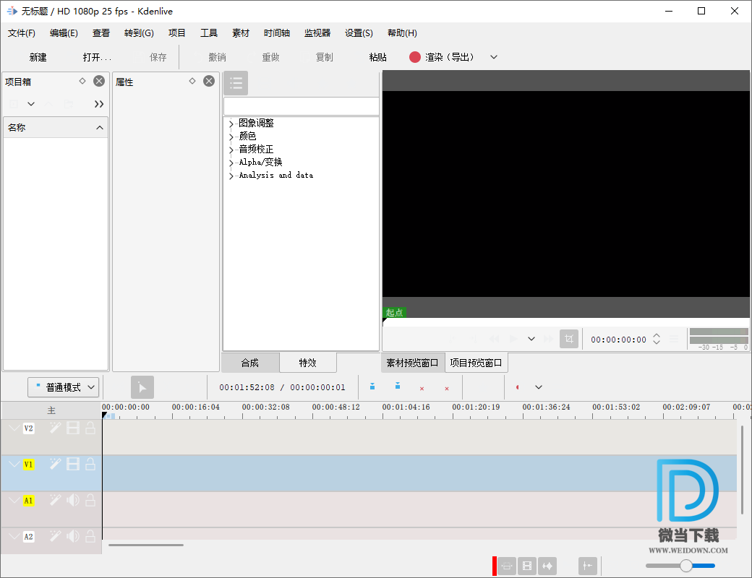Viewport: 752px width, 578px height.
Task: Open the 普通模式 edit mode dropdown
Action: click(64, 387)
